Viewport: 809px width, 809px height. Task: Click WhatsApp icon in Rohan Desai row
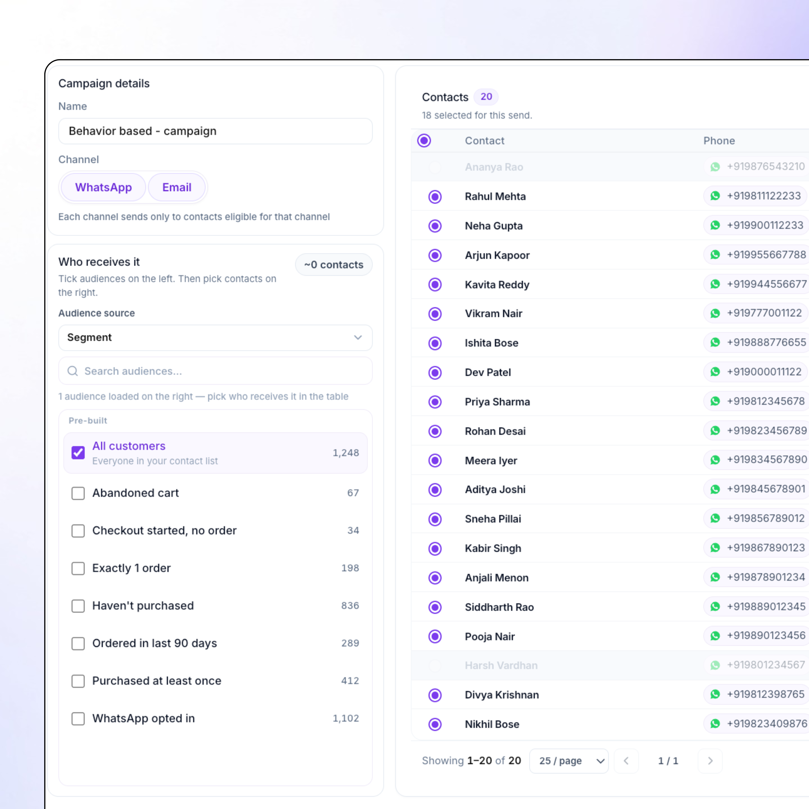(x=715, y=431)
